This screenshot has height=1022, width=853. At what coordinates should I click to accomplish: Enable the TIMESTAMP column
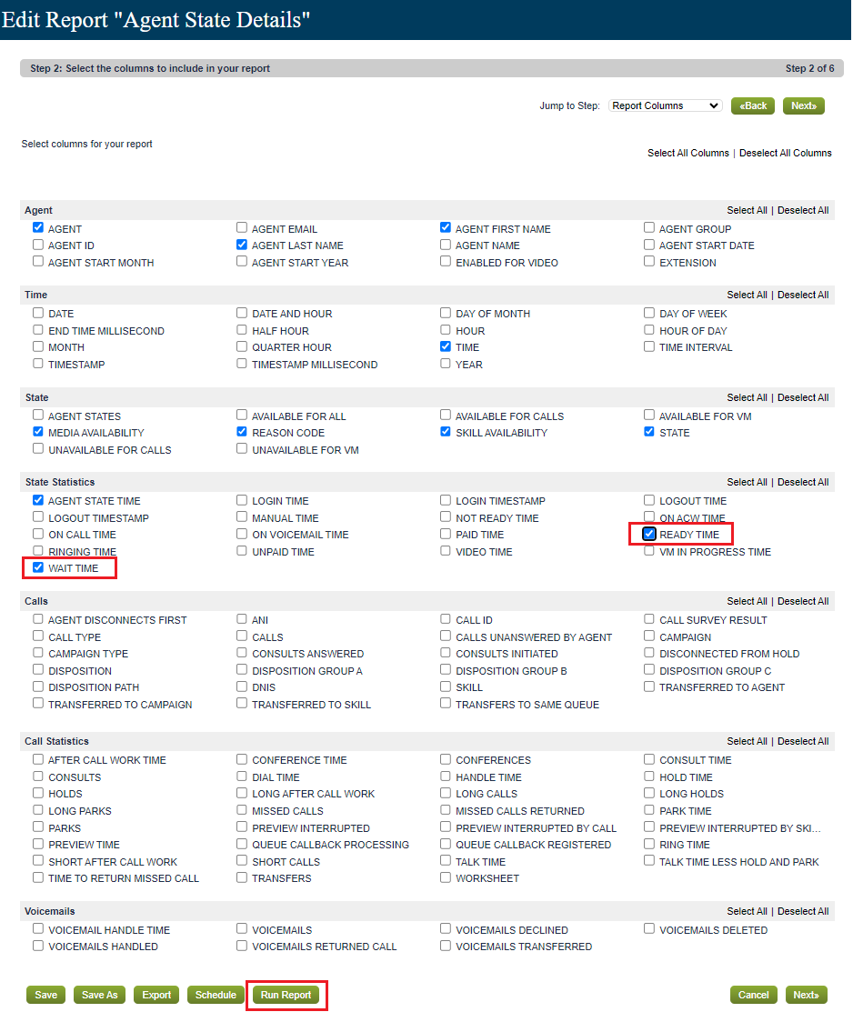(x=37, y=364)
